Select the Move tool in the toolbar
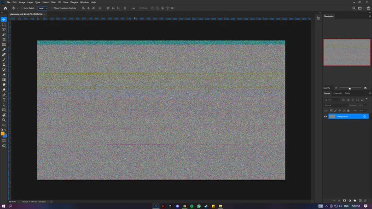Image resolution: width=372 pixels, height=209 pixels. click(x=4, y=20)
